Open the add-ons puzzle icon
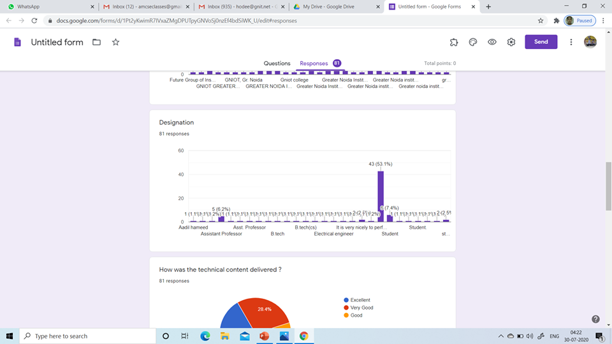Screen dimensions: 612x344 pyautogui.click(x=454, y=42)
